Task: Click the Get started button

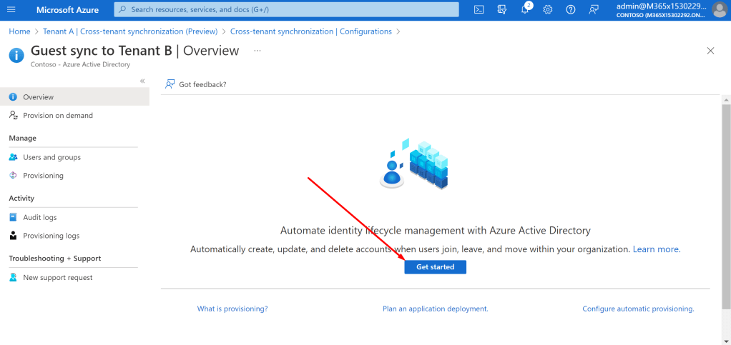Action: 435,266
